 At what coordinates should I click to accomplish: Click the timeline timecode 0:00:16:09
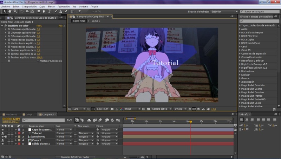click(x=11, y=119)
